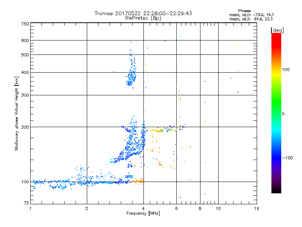Image resolution: width=302 pixels, height=227 pixels.
Task: Click the y-axis label '200'
Action: (25, 127)
